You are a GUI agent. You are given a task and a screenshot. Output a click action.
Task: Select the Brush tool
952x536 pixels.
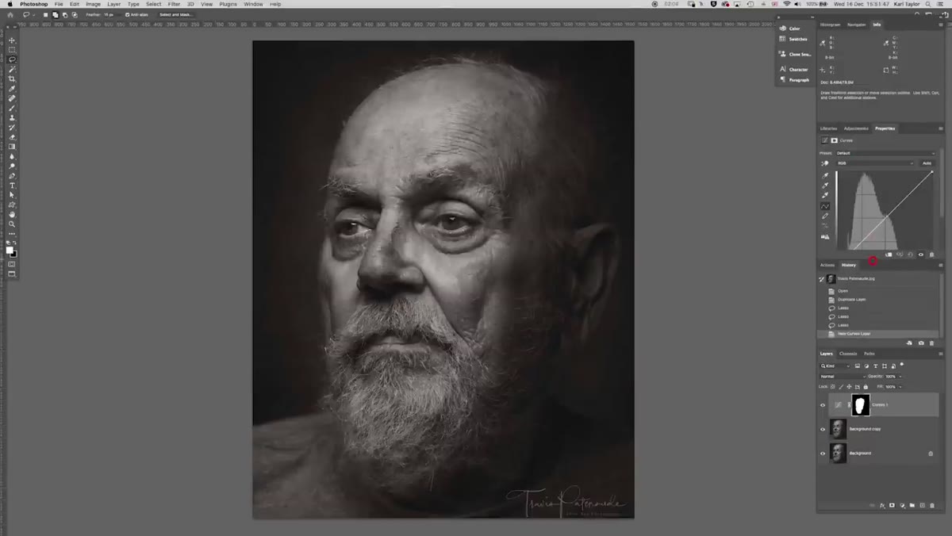click(12, 108)
